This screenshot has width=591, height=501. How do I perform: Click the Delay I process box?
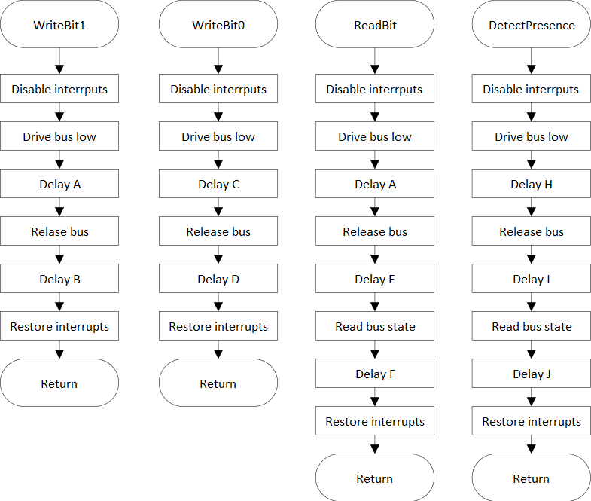(532, 279)
